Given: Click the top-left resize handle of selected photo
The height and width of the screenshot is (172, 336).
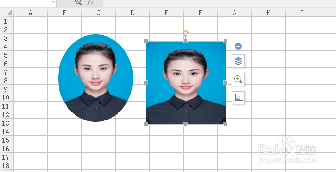Looking at the screenshot, I should point(146,41).
